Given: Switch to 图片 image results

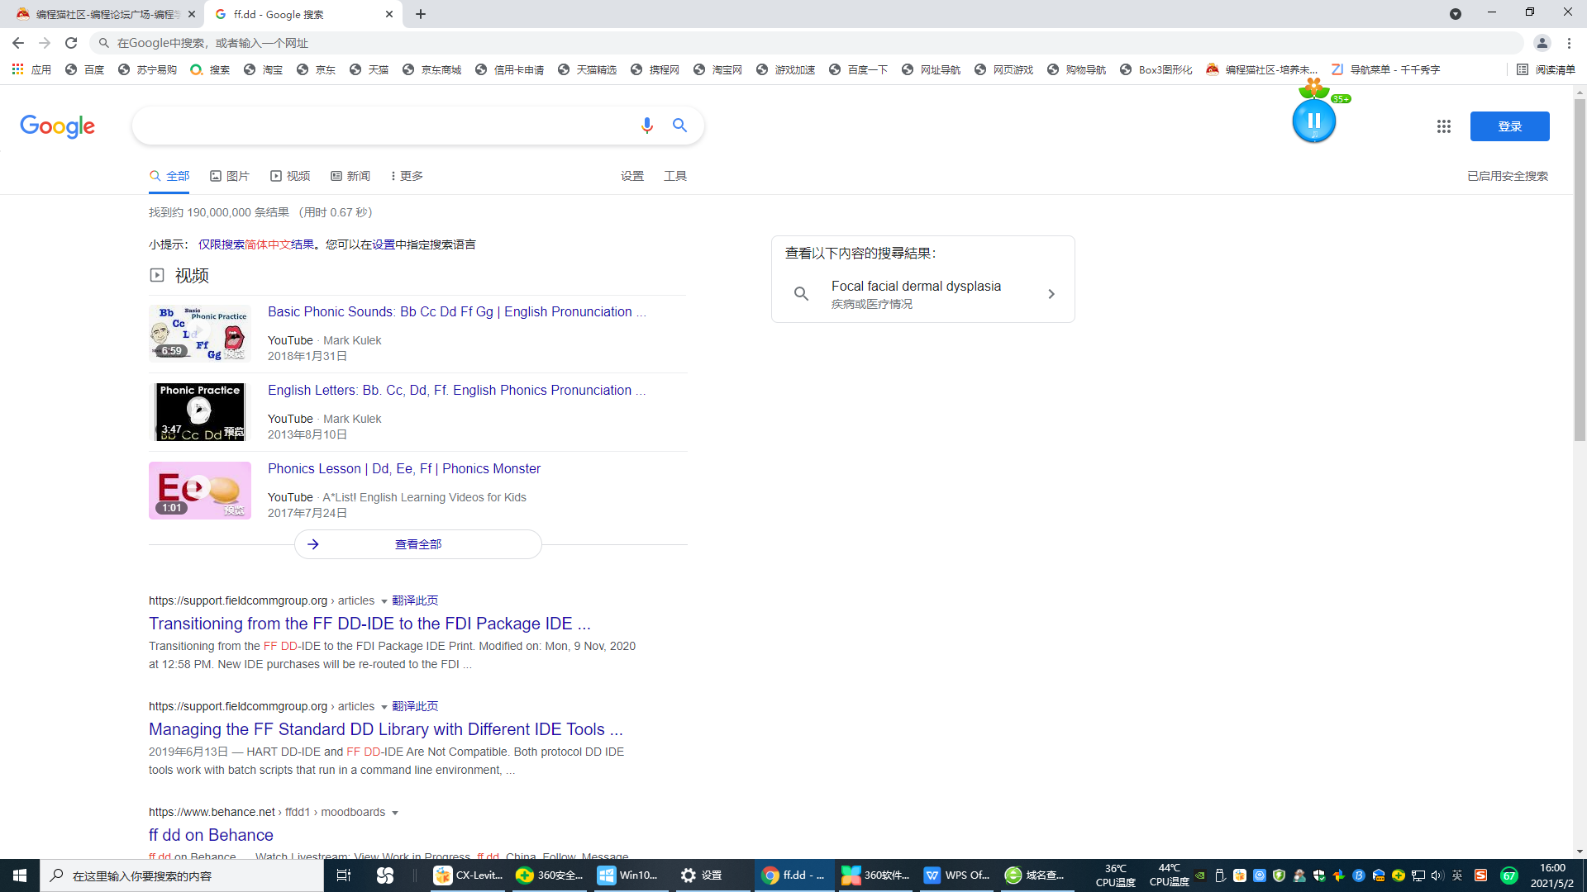Looking at the screenshot, I should point(230,176).
